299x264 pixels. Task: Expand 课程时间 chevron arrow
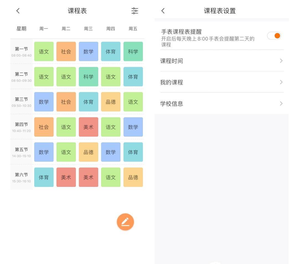point(281,61)
